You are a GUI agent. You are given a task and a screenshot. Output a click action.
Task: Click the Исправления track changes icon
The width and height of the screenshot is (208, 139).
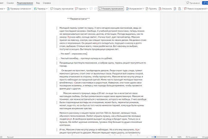127,9
